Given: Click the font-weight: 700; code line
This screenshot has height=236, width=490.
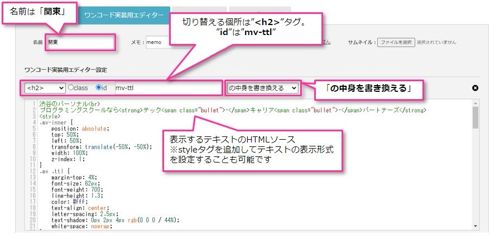Looking at the screenshot, I should [x=77, y=189].
